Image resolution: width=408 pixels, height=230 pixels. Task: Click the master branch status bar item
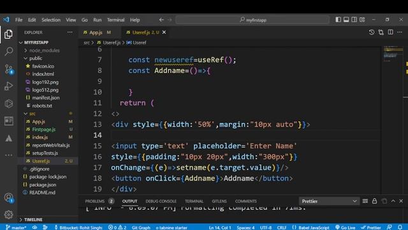pos(16,227)
